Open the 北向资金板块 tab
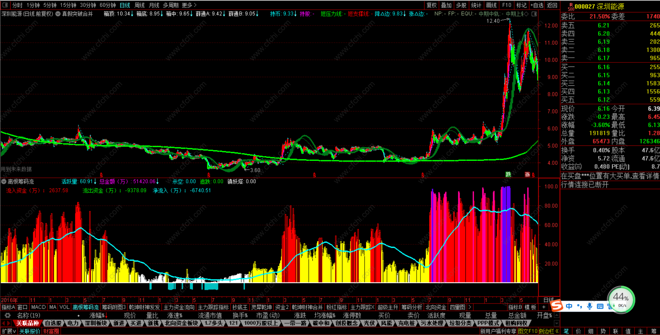Image resolution: width=660 pixels, height=336 pixels. coord(181,323)
